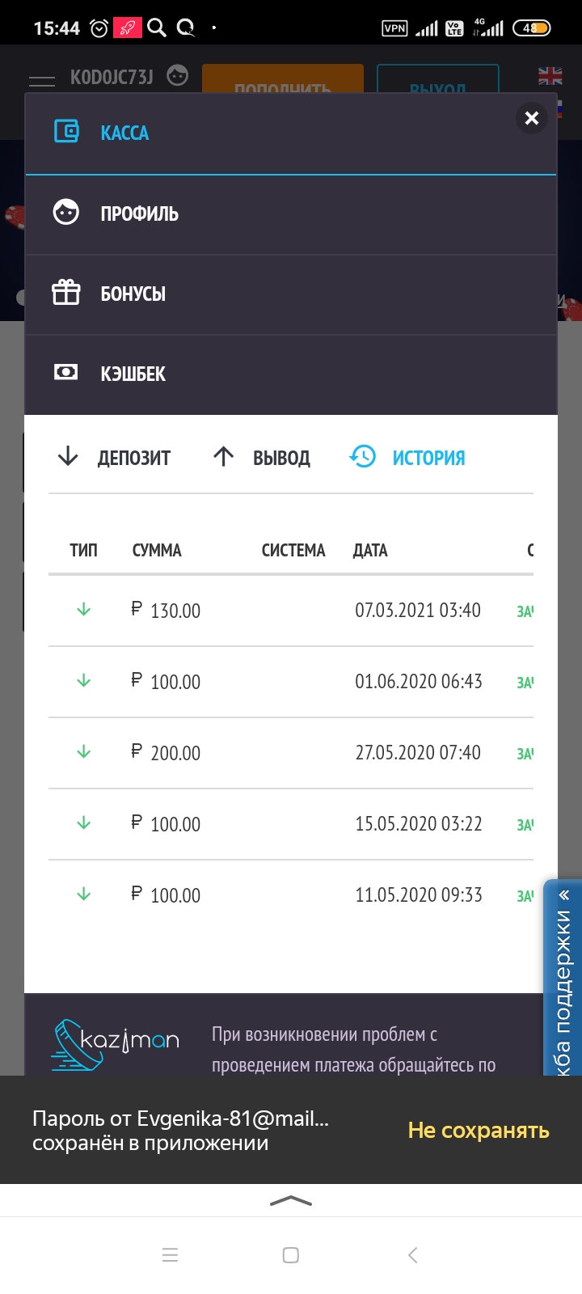Tap Не сохранять password prompt button
This screenshot has width=582, height=1294.
pos(479,1131)
